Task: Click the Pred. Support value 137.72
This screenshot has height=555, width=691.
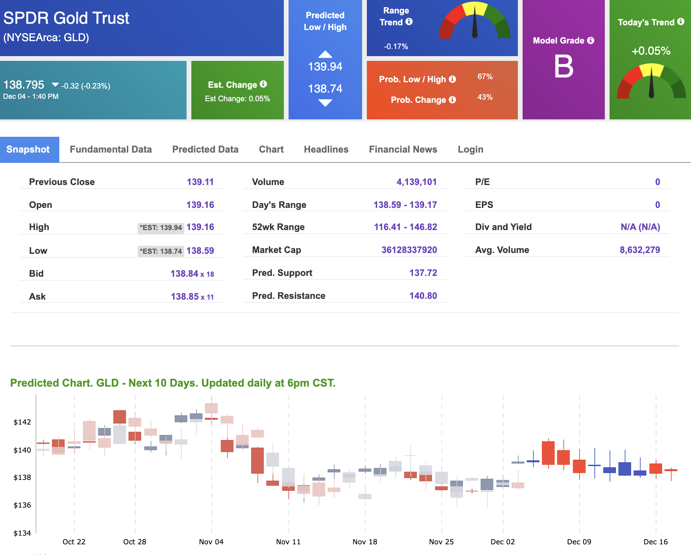Action: [423, 273]
